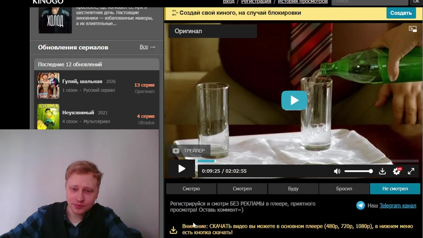Viewport: 423px width, 238px height.
Task: Click the time display 0:09:25 / 02:02:55
Action: 224,171
